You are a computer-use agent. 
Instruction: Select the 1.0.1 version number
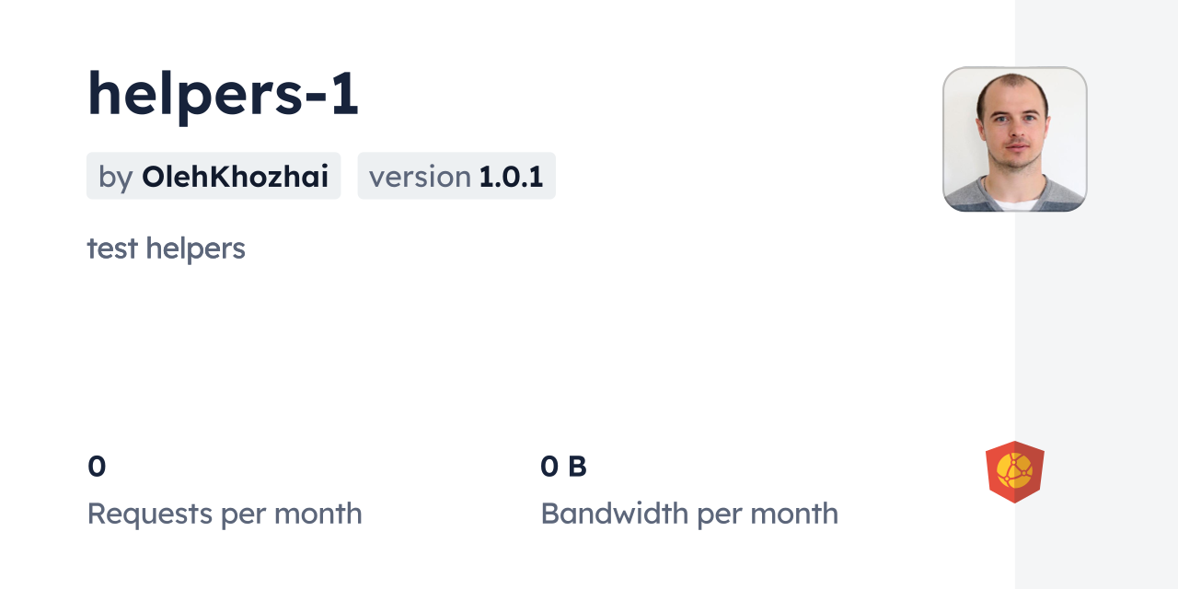coord(511,177)
